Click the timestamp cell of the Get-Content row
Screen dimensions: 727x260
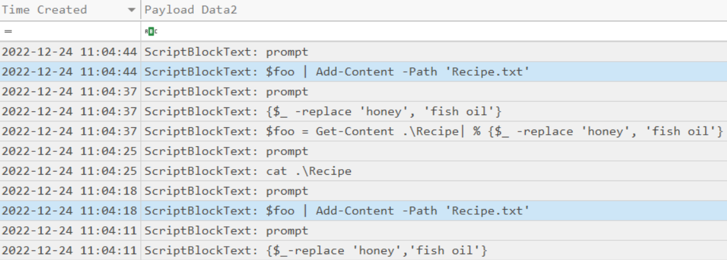[x=70, y=131]
